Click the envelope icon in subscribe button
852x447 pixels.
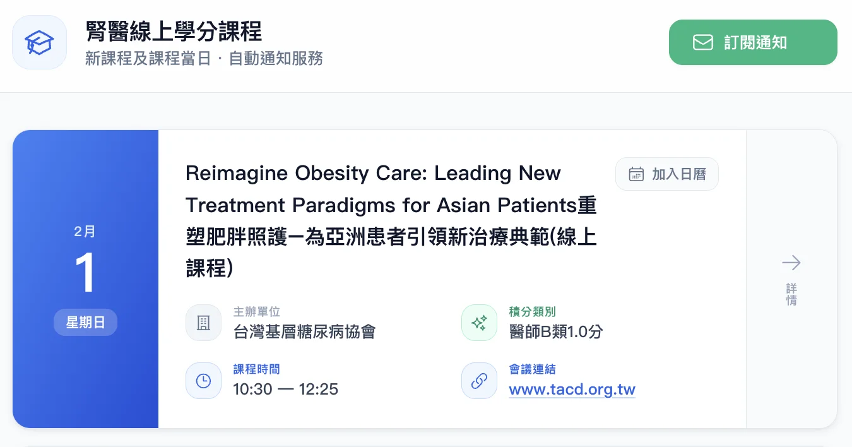click(702, 42)
